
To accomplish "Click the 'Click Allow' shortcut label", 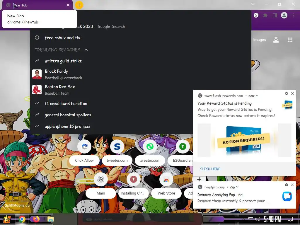I will click(x=84, y=161).
